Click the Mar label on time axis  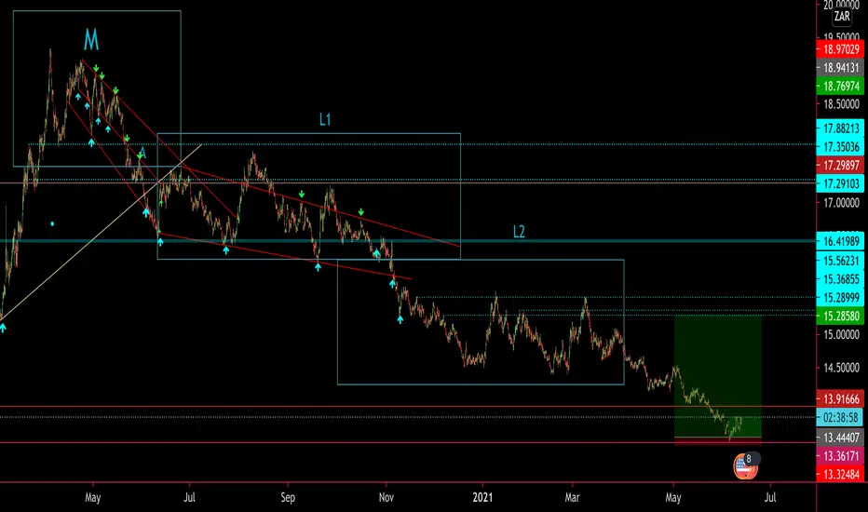point(572,498)
